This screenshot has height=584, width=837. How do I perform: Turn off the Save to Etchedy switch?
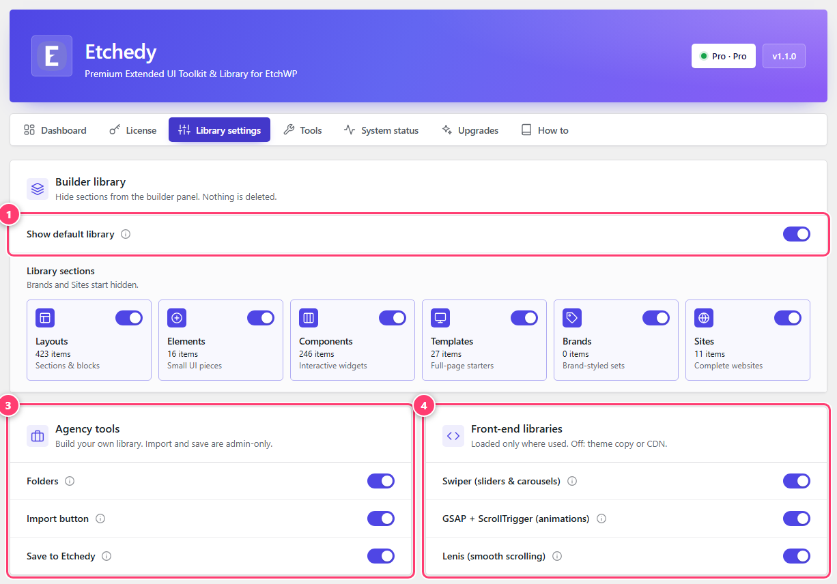381,556
